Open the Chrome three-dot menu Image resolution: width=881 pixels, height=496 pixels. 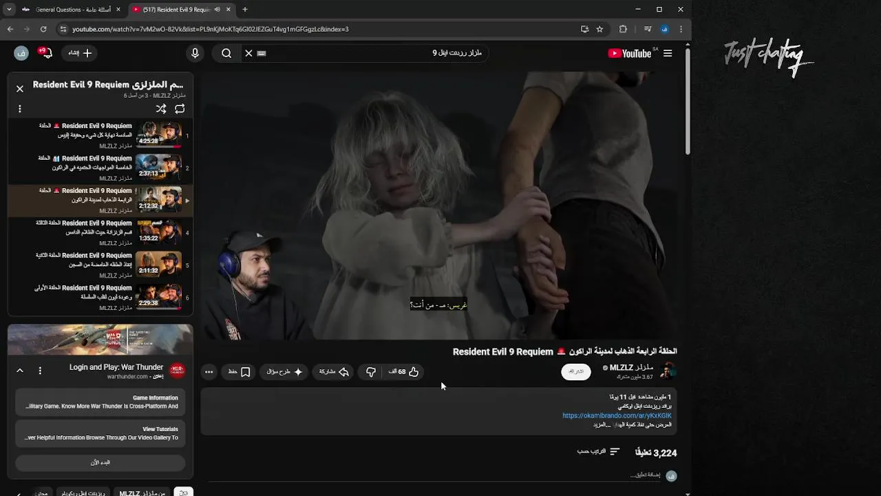[x=681, y=29]
